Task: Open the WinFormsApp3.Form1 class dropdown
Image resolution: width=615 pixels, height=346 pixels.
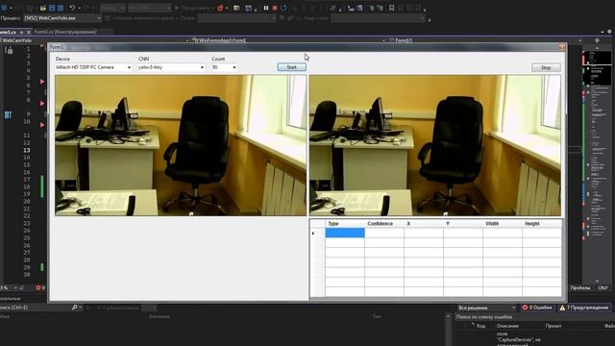Action: click(x=288, y=40)
